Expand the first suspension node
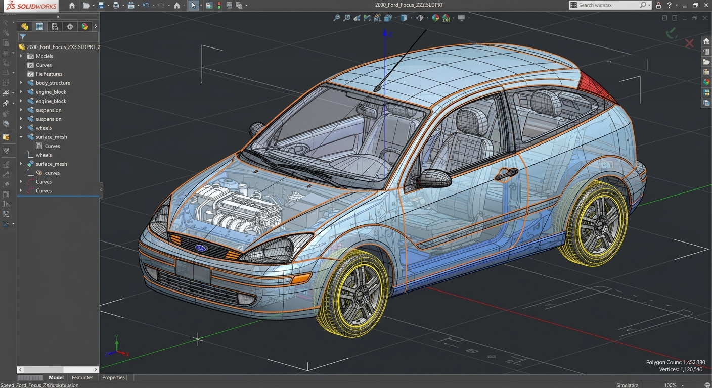Screen dimensions: 712x388 click(21, 110)
